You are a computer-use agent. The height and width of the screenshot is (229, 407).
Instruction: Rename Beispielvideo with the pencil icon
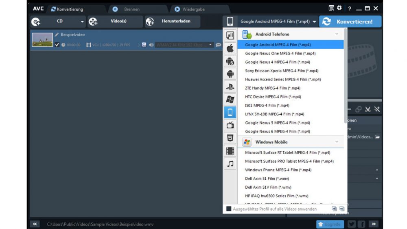coord(57,35)
